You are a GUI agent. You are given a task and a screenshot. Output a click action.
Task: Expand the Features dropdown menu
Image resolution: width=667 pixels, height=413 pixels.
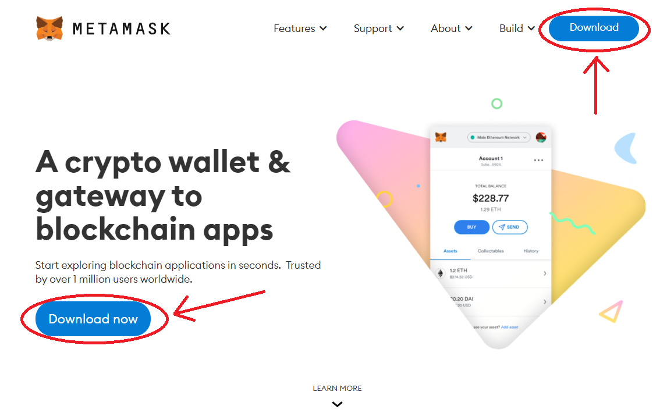(300, 29)
